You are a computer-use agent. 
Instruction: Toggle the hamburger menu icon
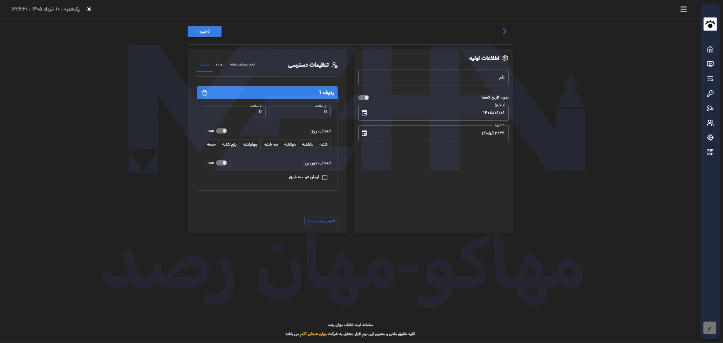(x=683, y=9)
